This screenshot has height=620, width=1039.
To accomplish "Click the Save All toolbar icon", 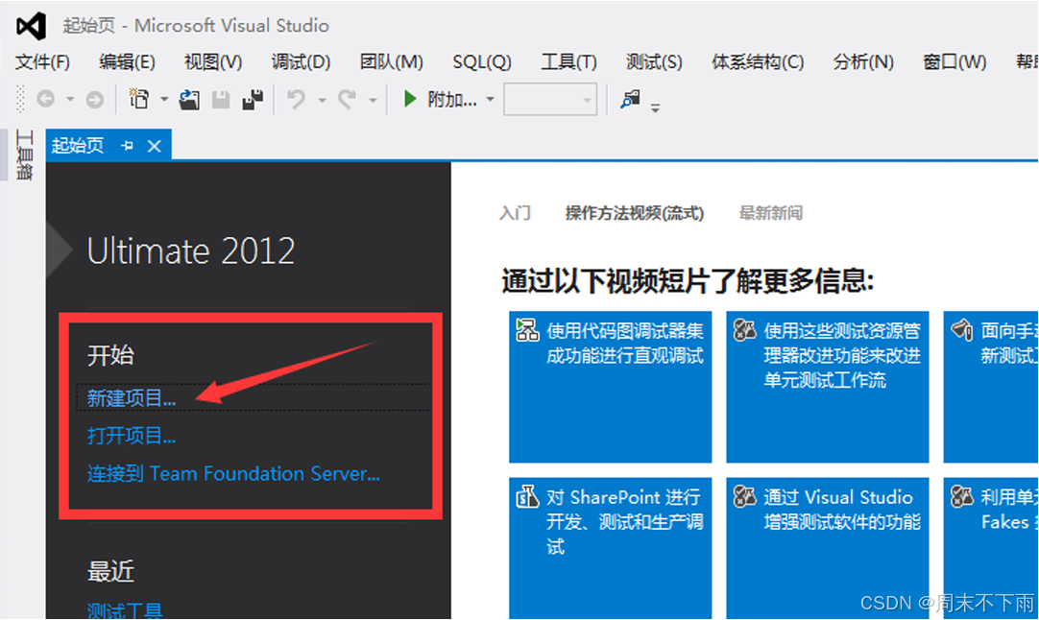I will coord(253,100).
